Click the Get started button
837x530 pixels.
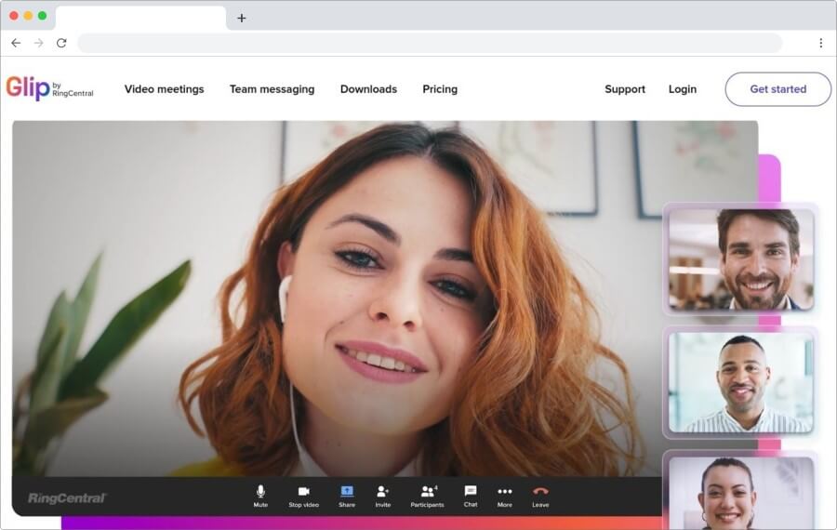point(778,89)
